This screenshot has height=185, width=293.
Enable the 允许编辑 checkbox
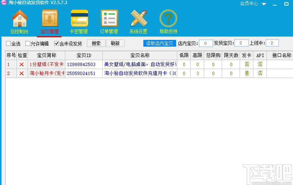coord(28,44)
